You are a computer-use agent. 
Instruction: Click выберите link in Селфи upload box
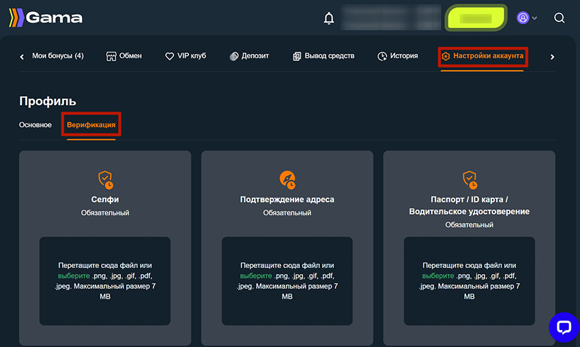pos(74,276)
